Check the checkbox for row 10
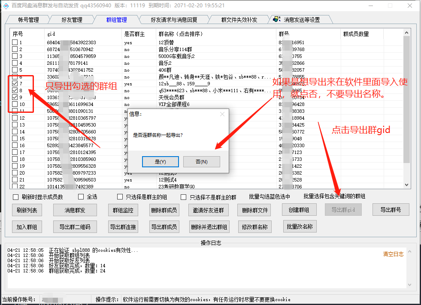The height and width of the screenshot is (305, 421). [14, 104]
